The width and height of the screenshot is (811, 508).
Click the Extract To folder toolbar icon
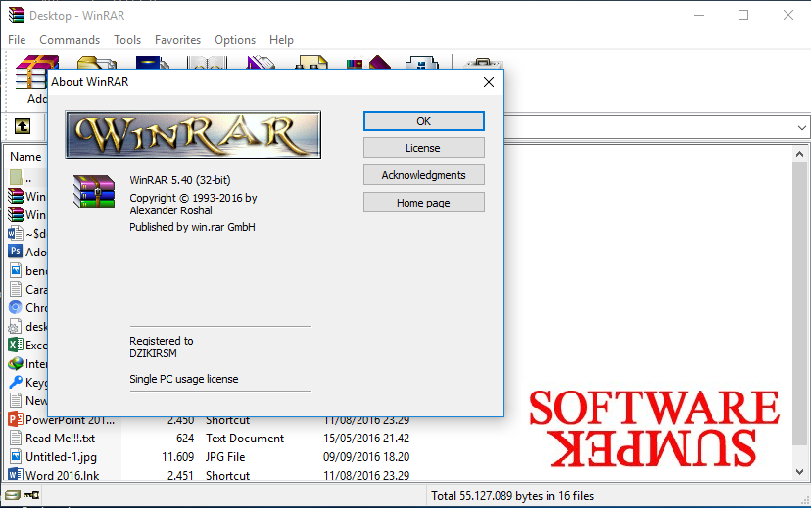pyautogui.click(x=97, y=63)
